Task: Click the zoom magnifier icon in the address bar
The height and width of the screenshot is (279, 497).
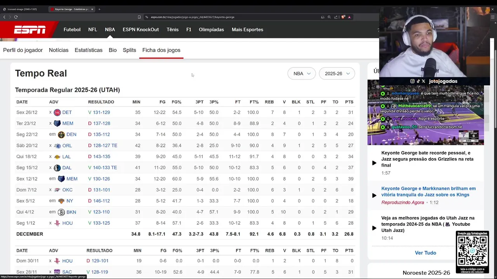Action: pos(329,17)
